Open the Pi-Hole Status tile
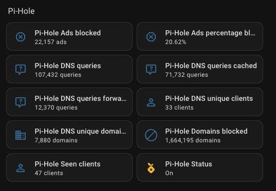This screenshot has height=191, width=276. point(200,167)
